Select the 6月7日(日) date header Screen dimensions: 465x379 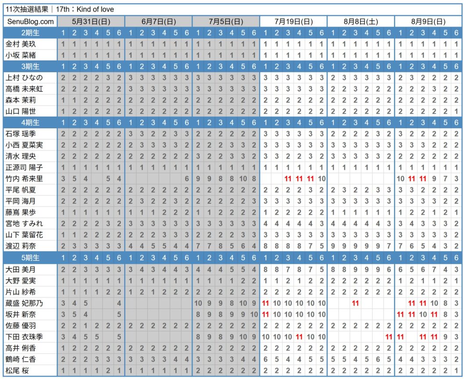click(159, 21)
